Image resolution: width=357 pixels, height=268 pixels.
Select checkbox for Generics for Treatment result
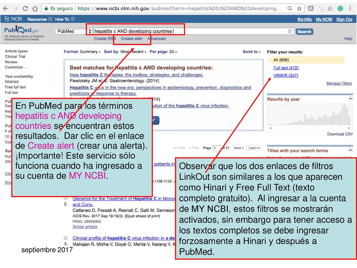[x=66, y=198]
